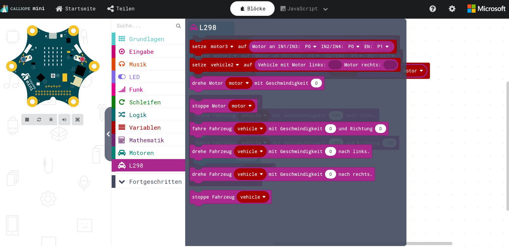This screenshot has height=247, width=509.
Task: Click speed value in nach links block
Action: point(330,151)
